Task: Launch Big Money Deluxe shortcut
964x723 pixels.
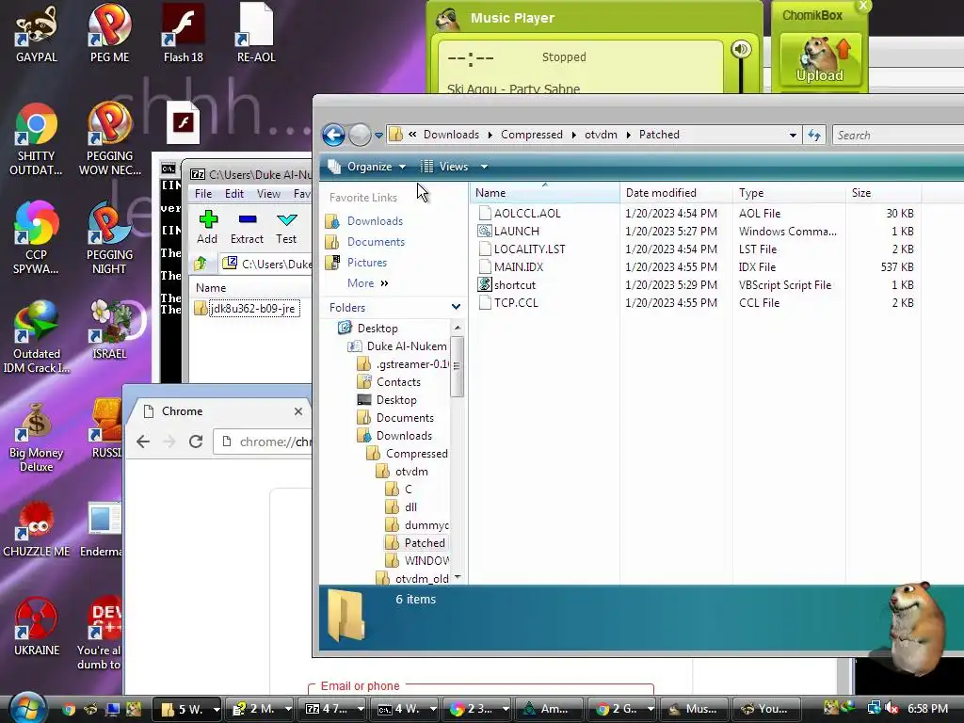Action: tap(37, 436)
